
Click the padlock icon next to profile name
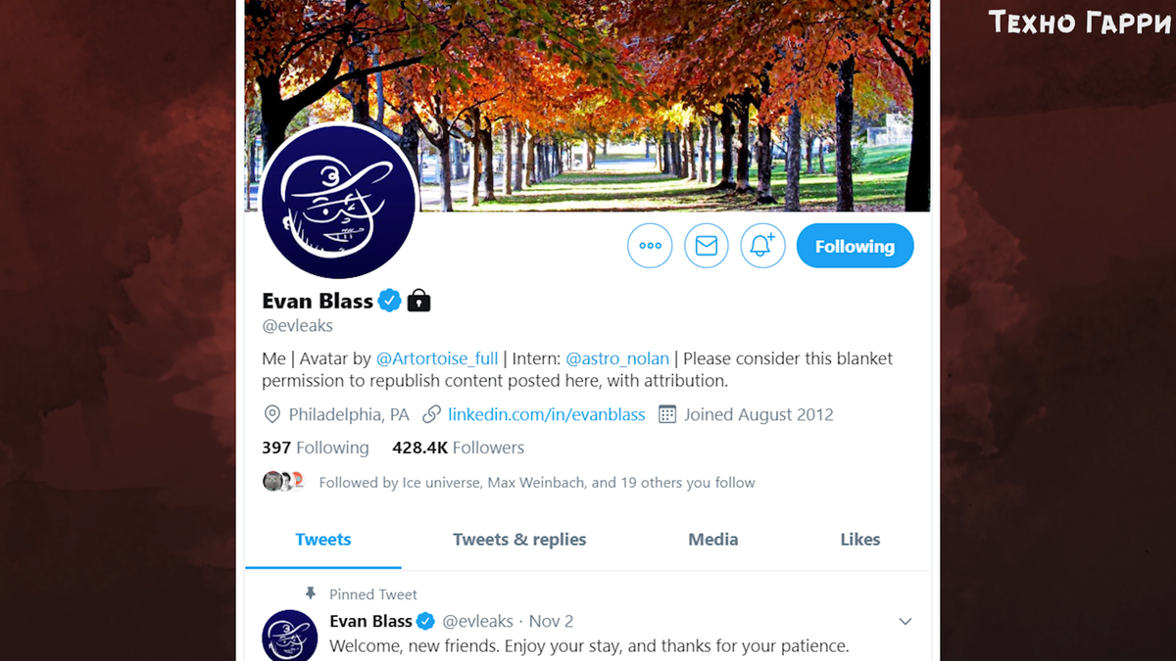click(418, 300)
